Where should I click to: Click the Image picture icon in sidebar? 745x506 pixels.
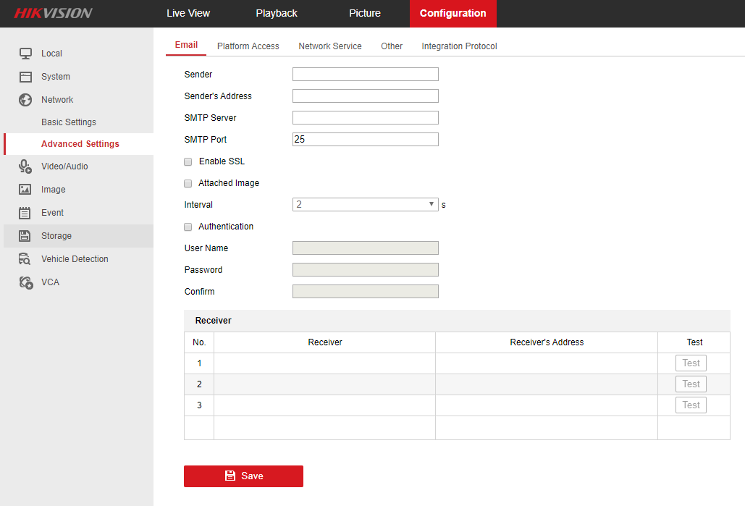(x=25, y=190)
